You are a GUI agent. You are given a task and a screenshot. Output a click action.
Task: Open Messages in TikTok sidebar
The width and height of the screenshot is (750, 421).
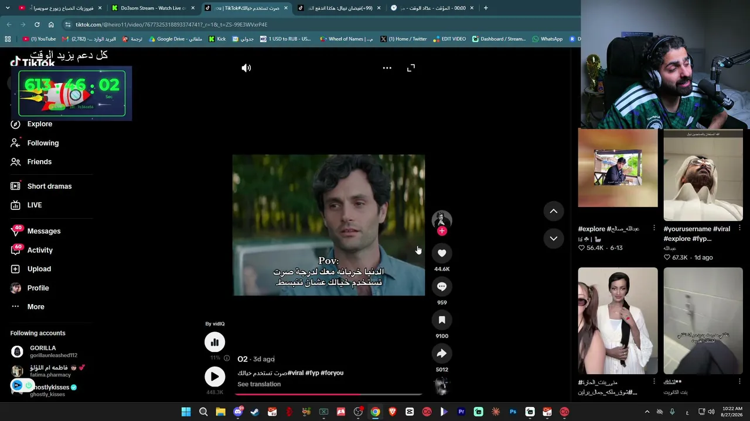[x=44, y=231]
